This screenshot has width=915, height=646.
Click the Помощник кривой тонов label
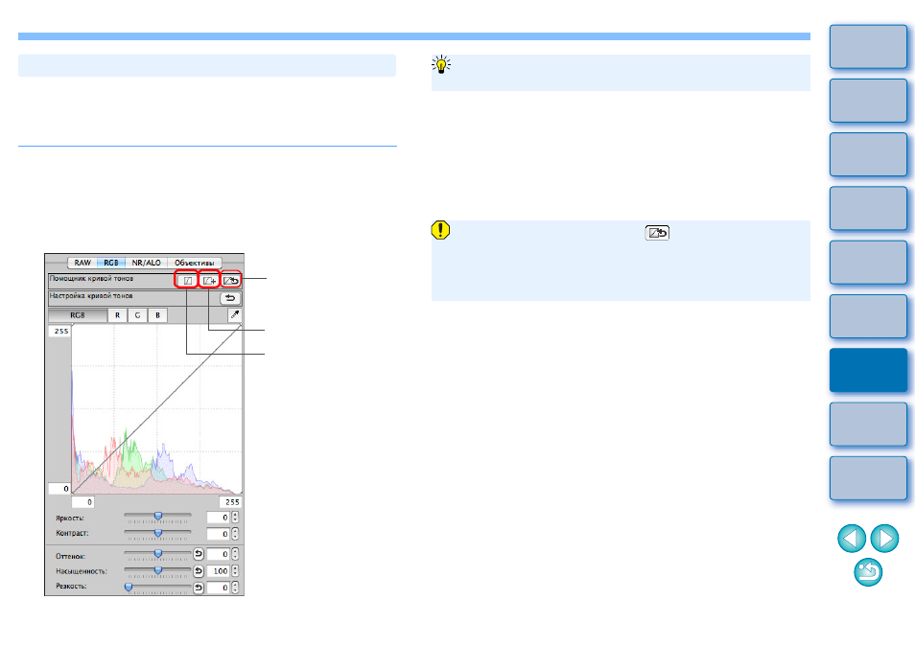91,279
